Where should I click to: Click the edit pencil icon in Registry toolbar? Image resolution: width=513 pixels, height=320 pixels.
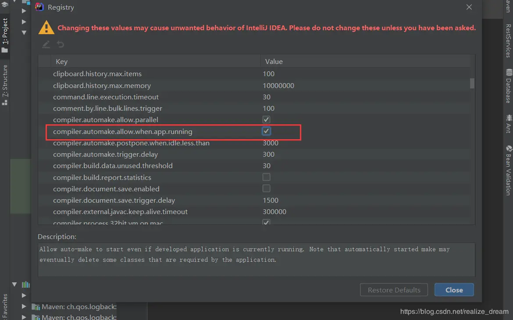coord(46,44)
